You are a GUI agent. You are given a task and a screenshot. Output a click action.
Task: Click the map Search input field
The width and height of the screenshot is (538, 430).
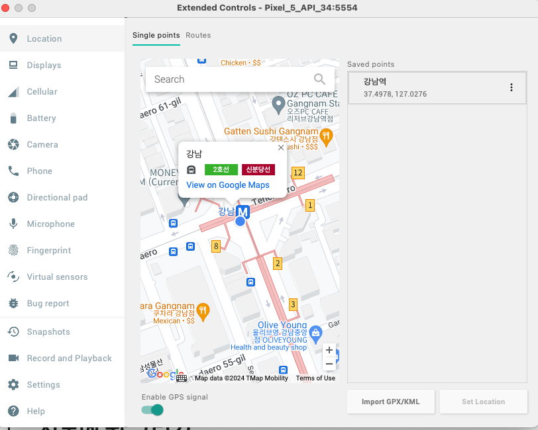pos(240,79)
